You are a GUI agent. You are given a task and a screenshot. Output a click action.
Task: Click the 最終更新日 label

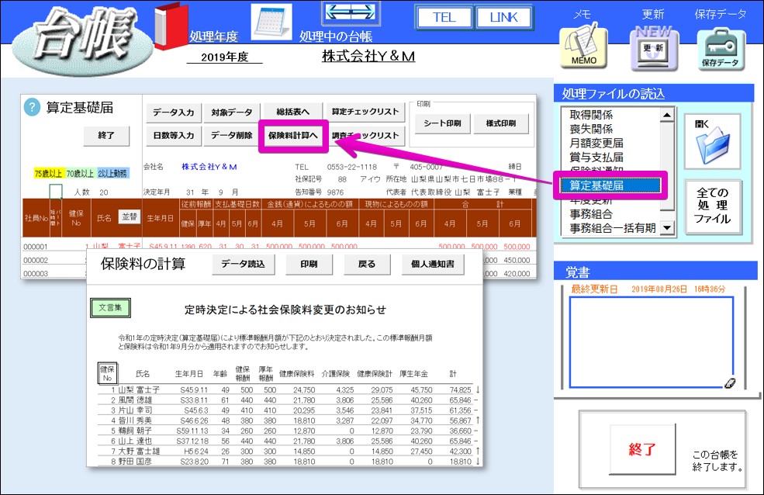point(594,289)
